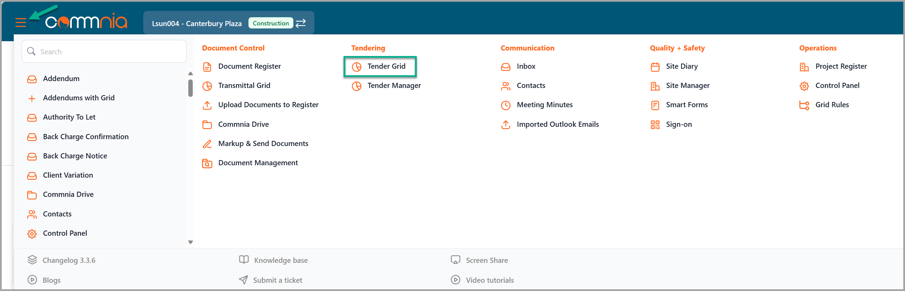905x291 pixels.
Task: Click the Sign-on QR code icon
Action: (x=655, y=125)
